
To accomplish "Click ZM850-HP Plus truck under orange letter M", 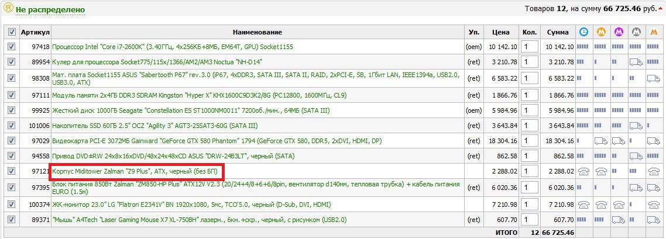I will tap(654, 188).
